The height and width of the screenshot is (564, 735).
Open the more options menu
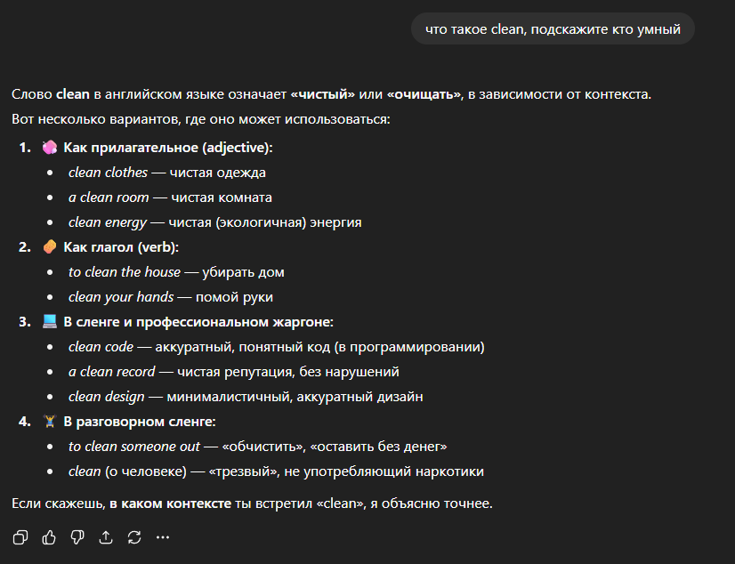point(162,537)
